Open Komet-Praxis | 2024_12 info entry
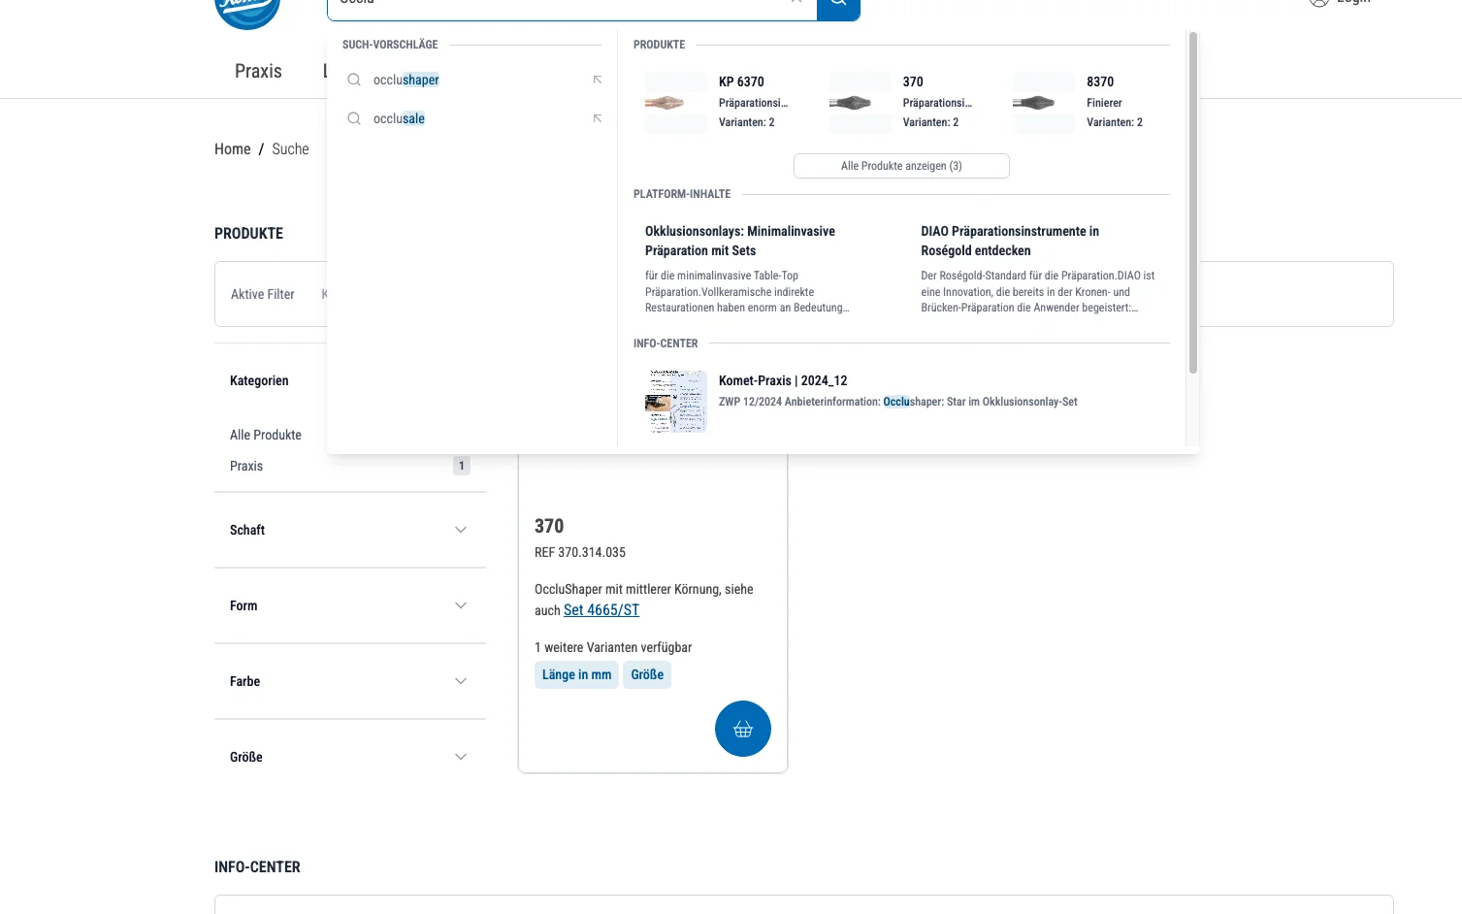The image size is (1462, 914). click(x=783, y=380)
